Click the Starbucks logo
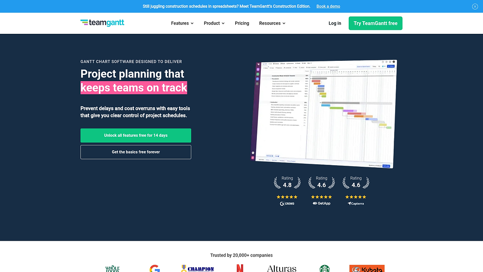 [325, 268]
